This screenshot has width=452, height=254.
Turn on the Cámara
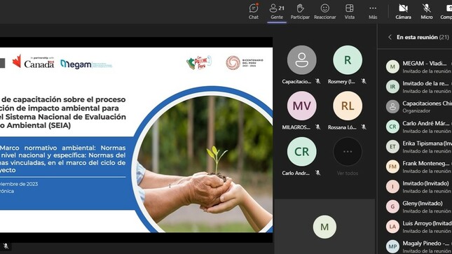[403, 11]
